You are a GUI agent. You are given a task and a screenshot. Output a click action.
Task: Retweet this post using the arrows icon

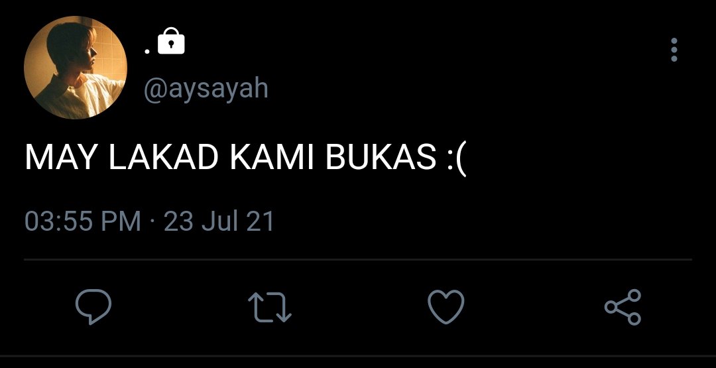[x=269, y=307]
